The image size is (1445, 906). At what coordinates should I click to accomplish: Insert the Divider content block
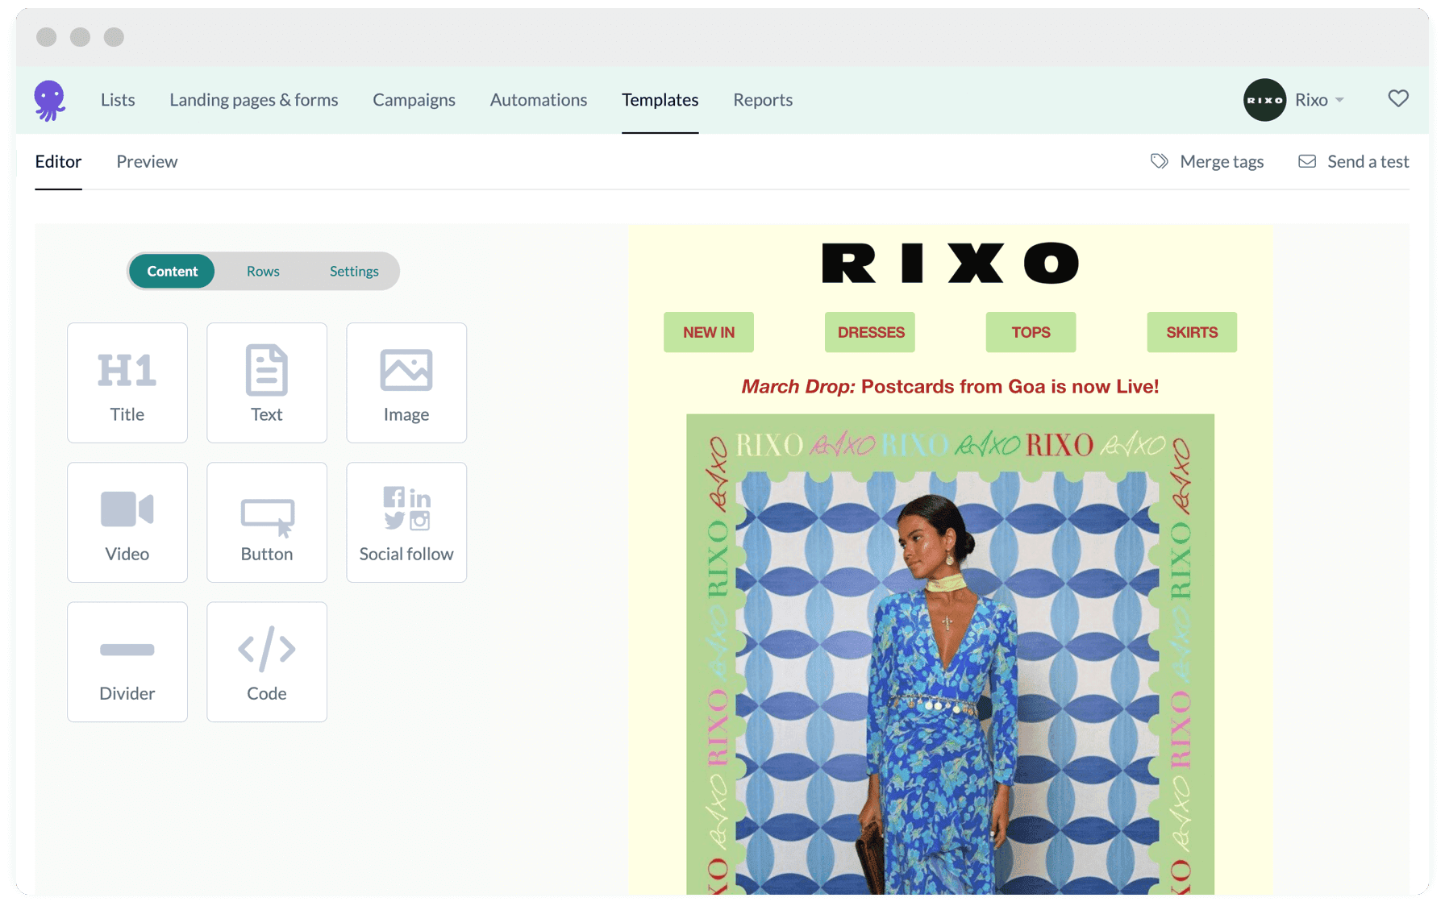(127, 662)
